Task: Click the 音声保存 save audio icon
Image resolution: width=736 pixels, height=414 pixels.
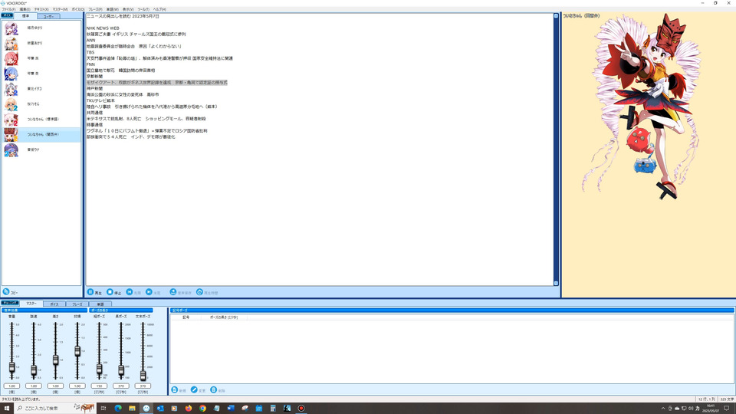Action: point(172,292)
